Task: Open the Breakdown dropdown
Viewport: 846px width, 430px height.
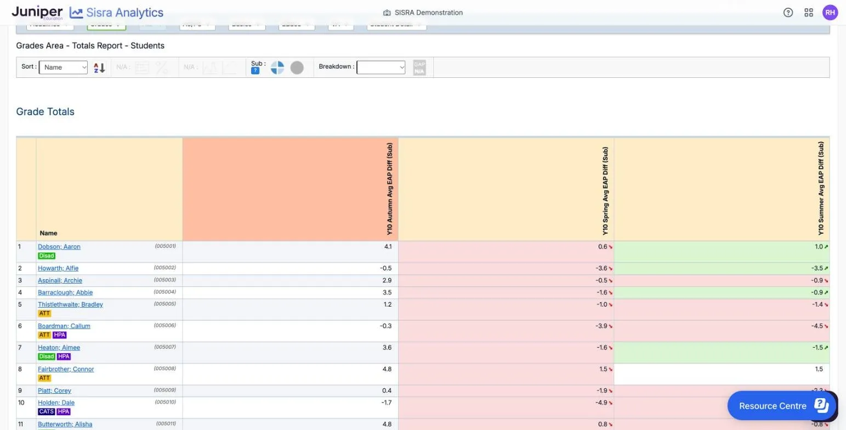Action: click(381, 67)
